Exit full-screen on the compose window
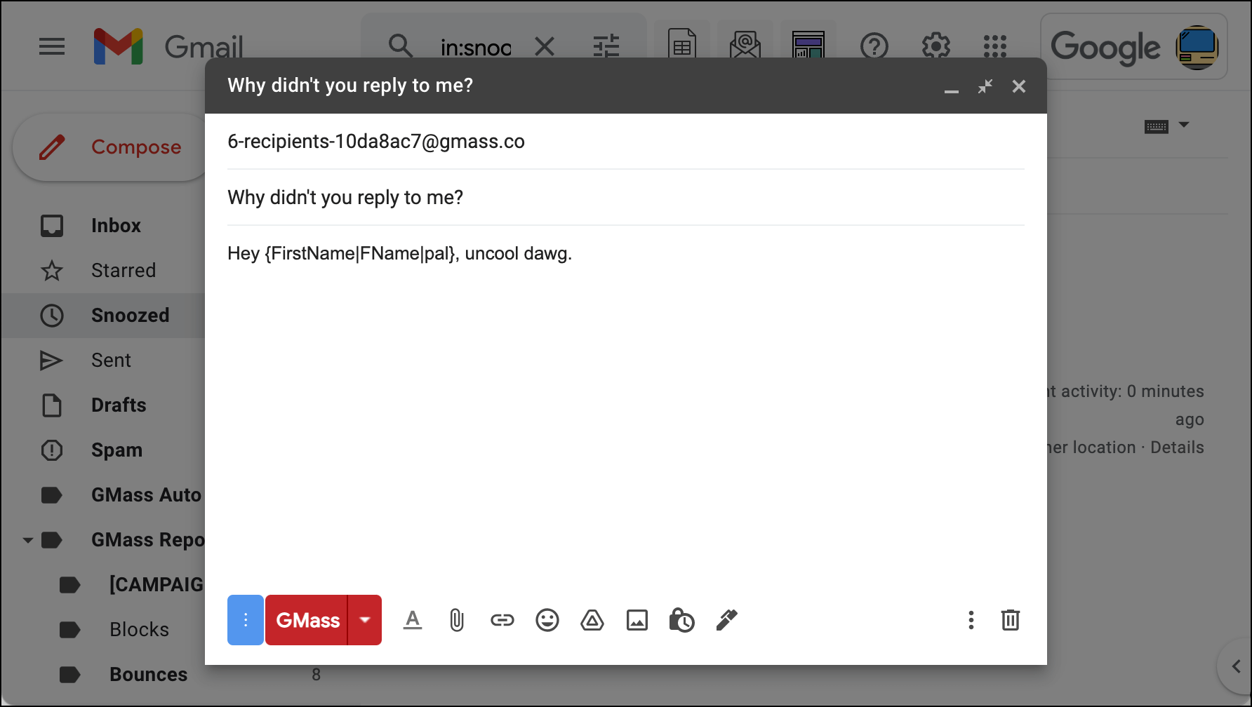Image resolution: width=1252 pixels, height=707 pixels. click(x=985, y=86)
